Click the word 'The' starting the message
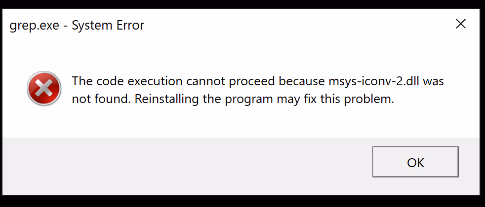This screenshot has height=207, width=485. point(82,81)
